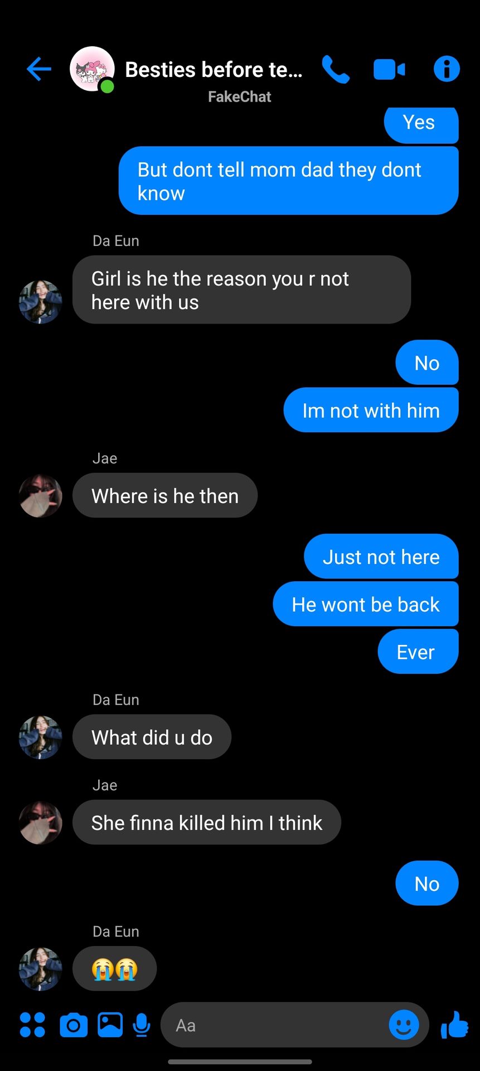This screenshot has height=1071, width=480.
Task: Open the emoji picker smiley icon
Action: (x=404, y=1025)
